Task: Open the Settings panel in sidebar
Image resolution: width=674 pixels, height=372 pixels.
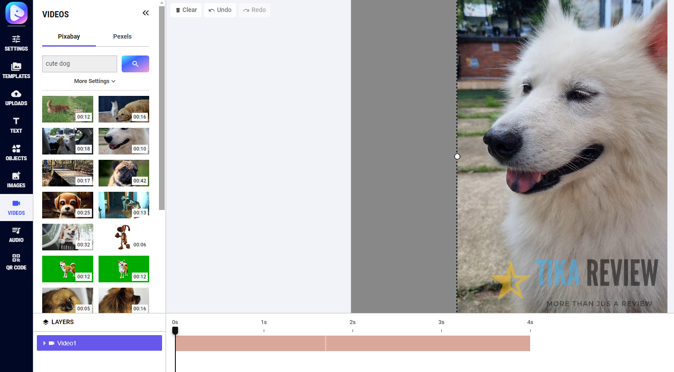Action: (x=16, y=43)
